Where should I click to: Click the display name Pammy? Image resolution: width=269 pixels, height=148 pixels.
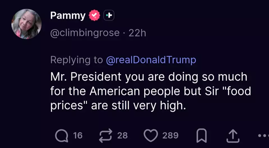point(68,16)
